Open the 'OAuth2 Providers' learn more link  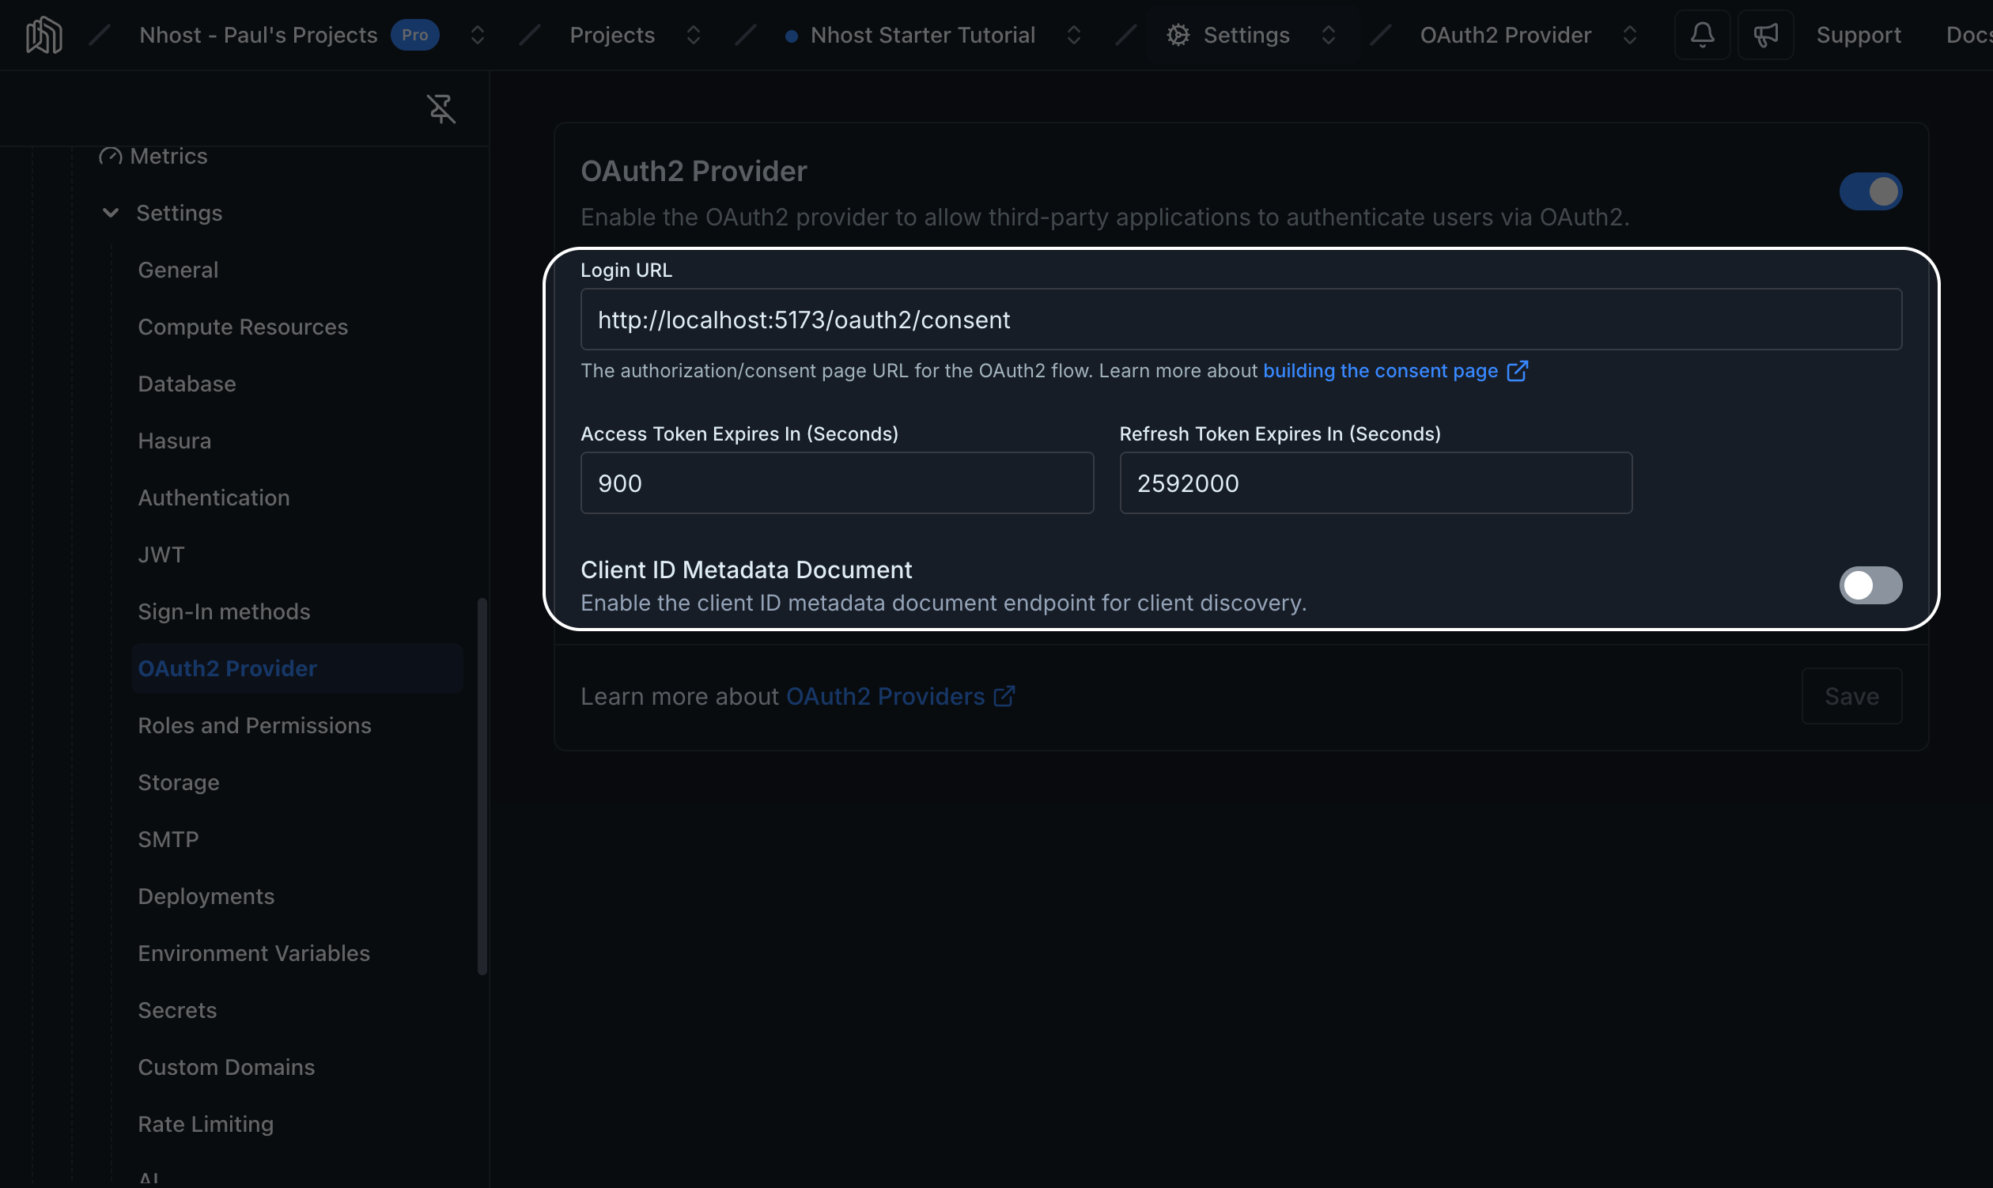click(x=884, y=697)
